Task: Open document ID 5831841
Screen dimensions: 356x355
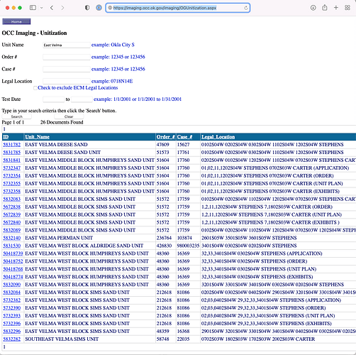Action: tap(12, 160)
